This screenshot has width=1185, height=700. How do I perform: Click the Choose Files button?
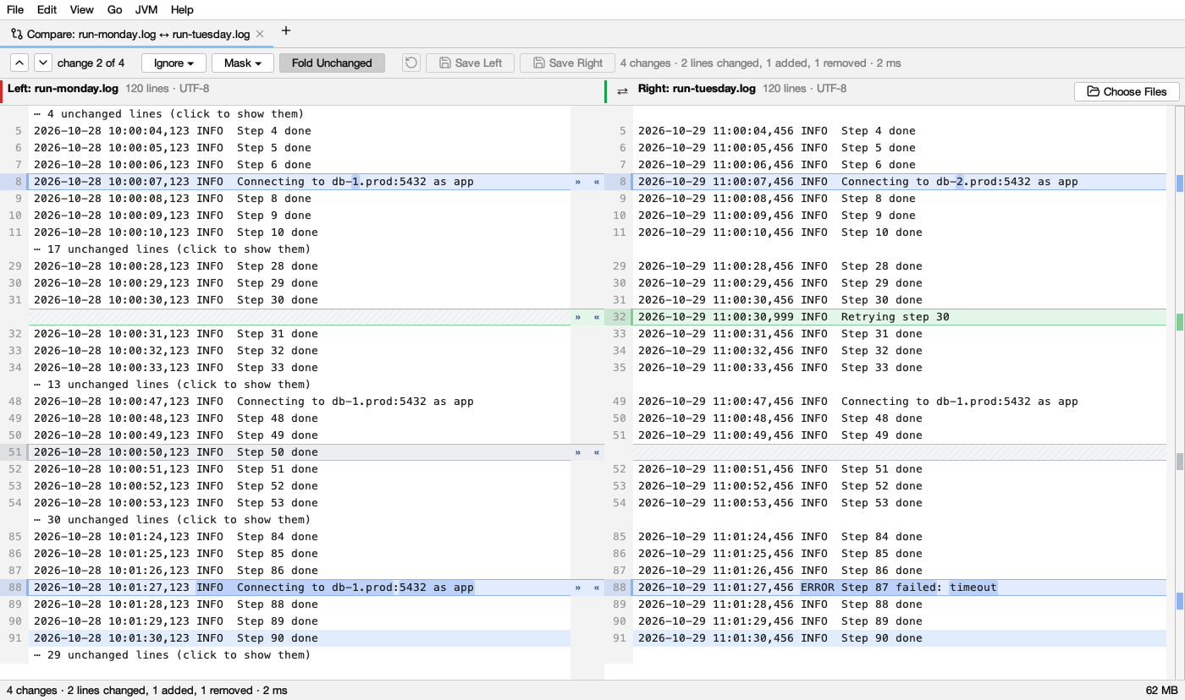[1127, 91]
